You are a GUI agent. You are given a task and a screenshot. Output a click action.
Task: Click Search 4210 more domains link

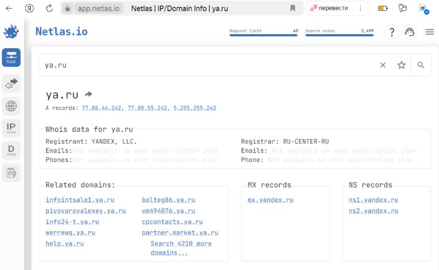tap(181, 248)
